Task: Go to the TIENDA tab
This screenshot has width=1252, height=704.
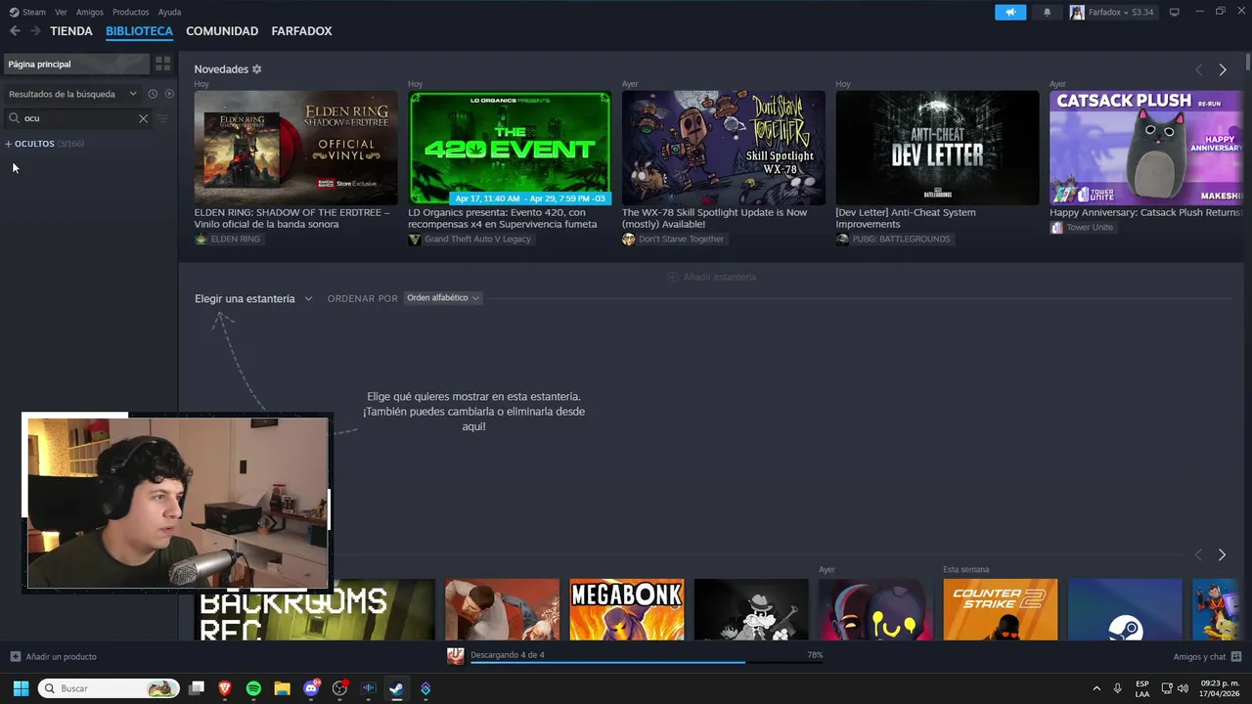Action: point(71,31)
